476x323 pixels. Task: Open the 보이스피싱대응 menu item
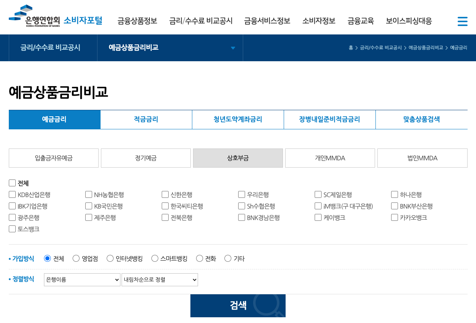click(409, 21)
